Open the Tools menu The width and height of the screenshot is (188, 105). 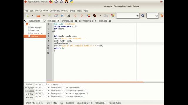pyautogui.click(x=79, y=11)
